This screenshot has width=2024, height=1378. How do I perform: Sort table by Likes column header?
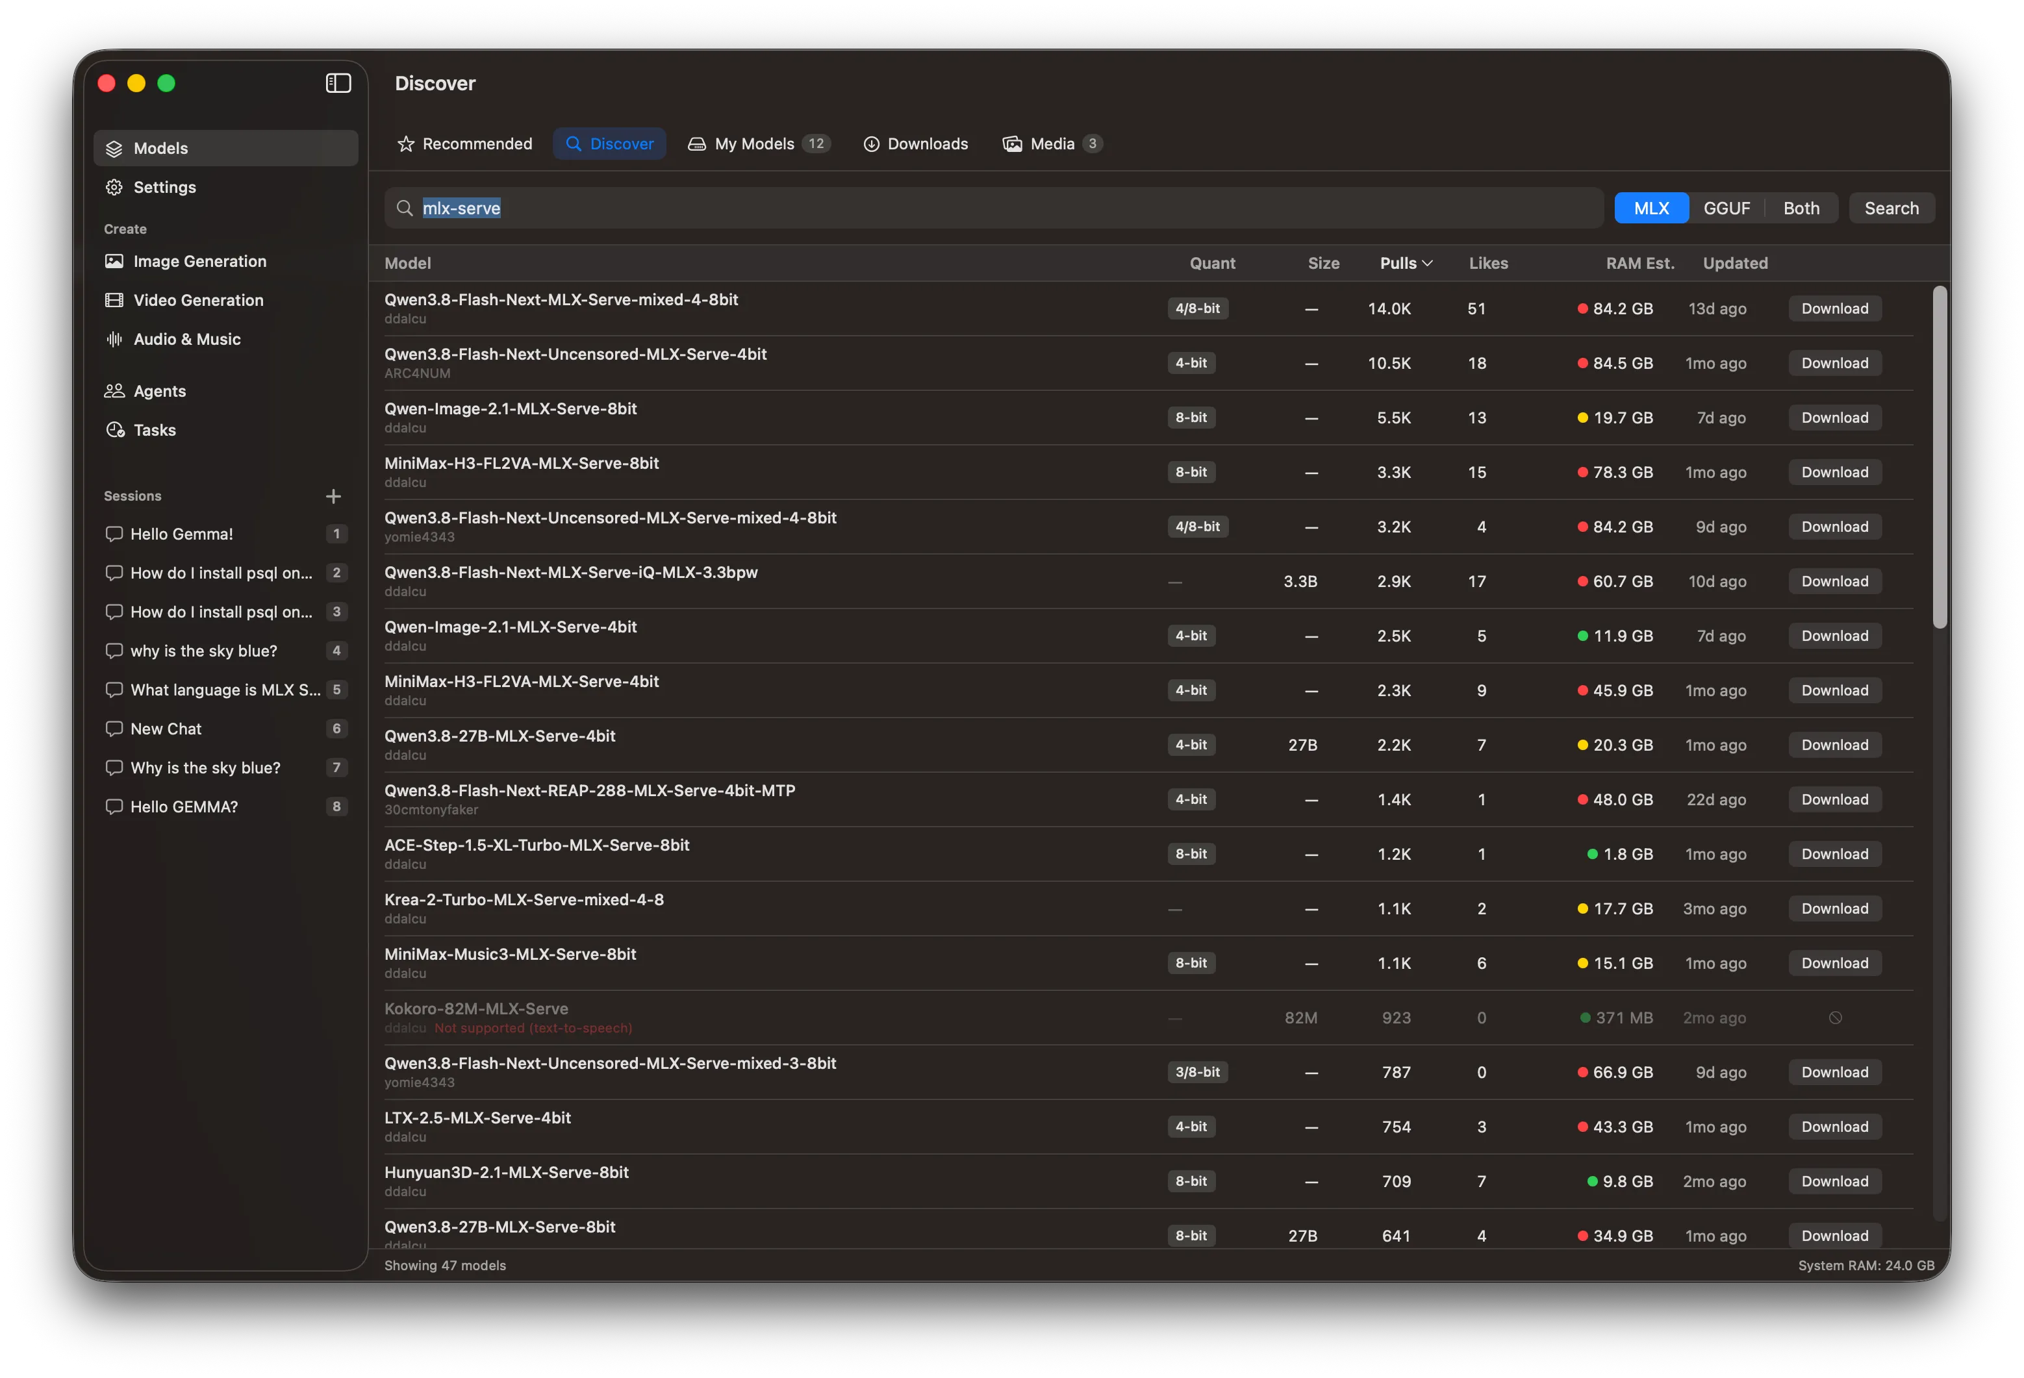[1488, 263]
